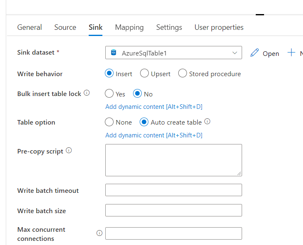Focus the Max concurrent connections field
The width and height of the screenshot is (303, 245).
174,233
